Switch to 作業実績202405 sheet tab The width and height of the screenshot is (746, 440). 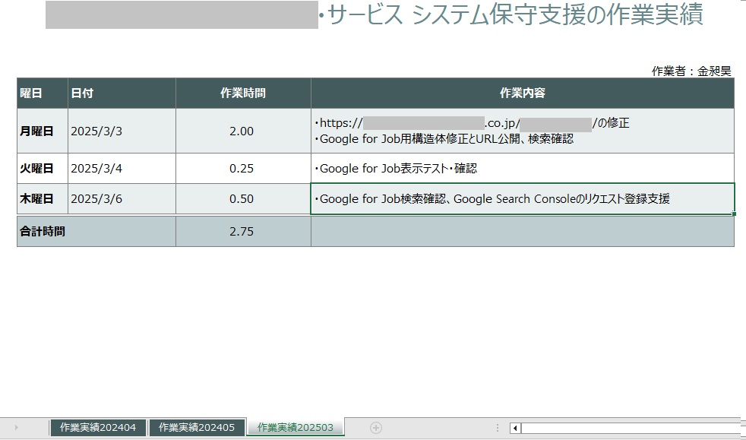click(197, 428)
